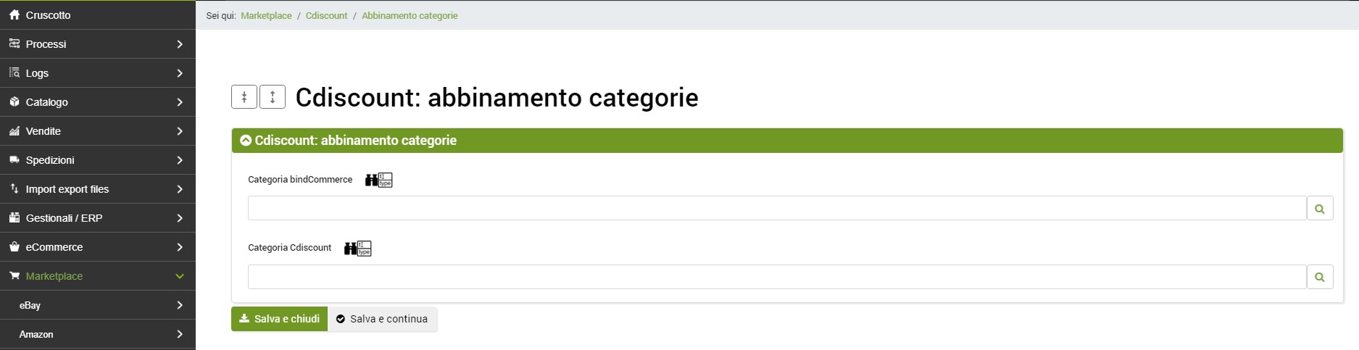This screenshot has width=1359, height=350.
Task: Click search magnifier for Categoria bindCommerce field
Action: (x=1319, y=209)
